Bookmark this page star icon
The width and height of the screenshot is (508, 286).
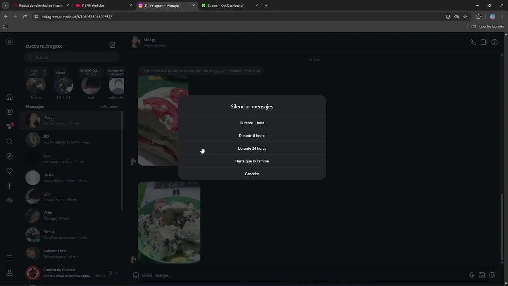tap(465, 17)
